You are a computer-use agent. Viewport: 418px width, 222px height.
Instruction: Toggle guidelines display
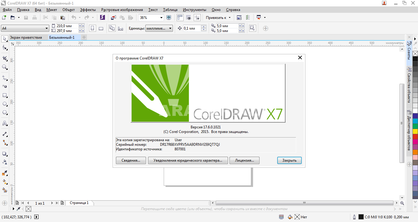[x=197, y=17]
